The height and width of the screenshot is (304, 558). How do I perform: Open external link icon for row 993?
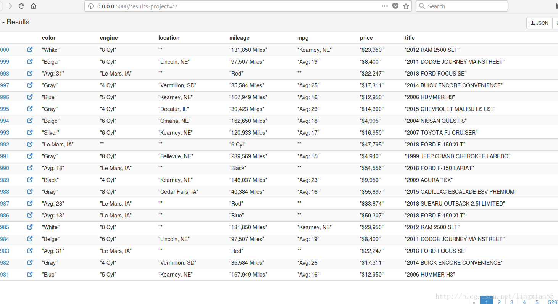[x=30, y=132]
